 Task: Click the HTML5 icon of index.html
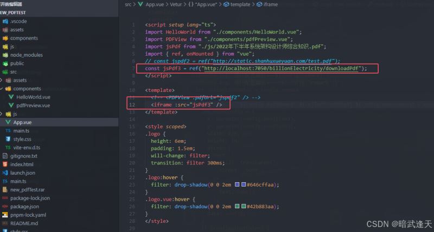[x=5, y=164]
